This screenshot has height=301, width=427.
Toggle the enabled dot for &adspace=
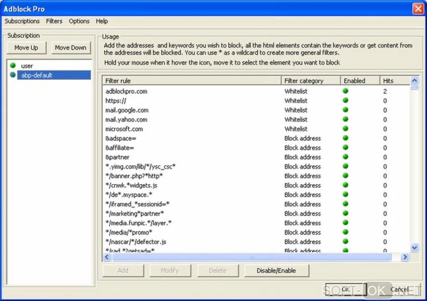tap(345, 138)
